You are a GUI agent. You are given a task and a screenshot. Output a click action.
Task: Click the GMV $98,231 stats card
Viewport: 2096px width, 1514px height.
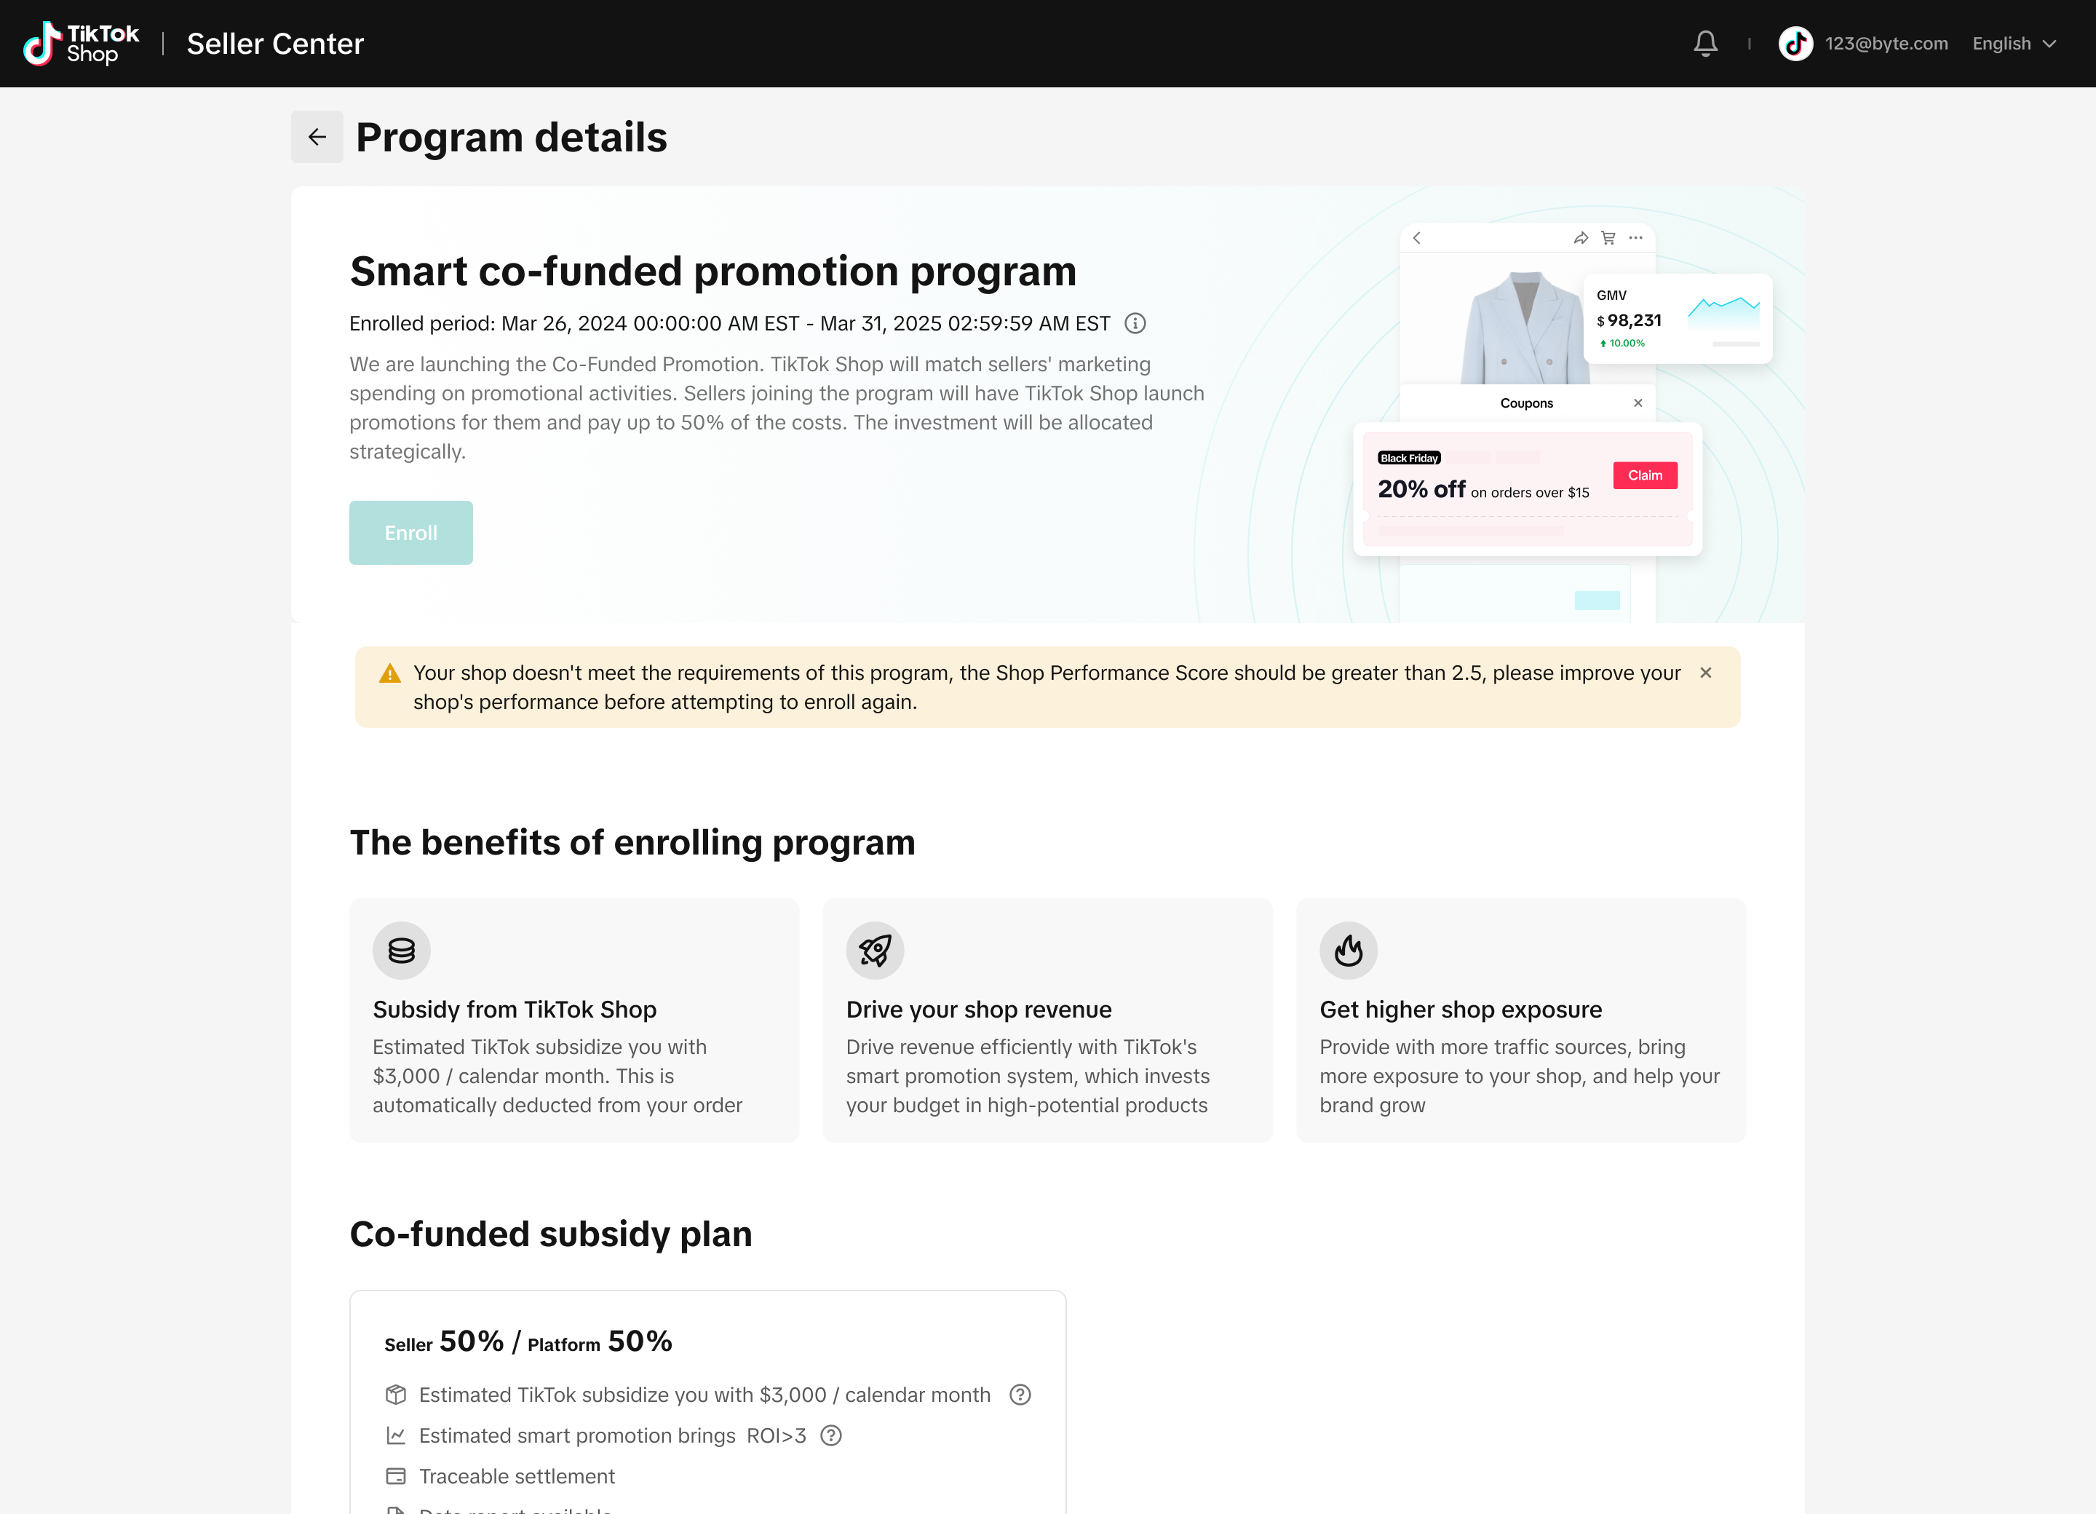tap(1678, 319)
